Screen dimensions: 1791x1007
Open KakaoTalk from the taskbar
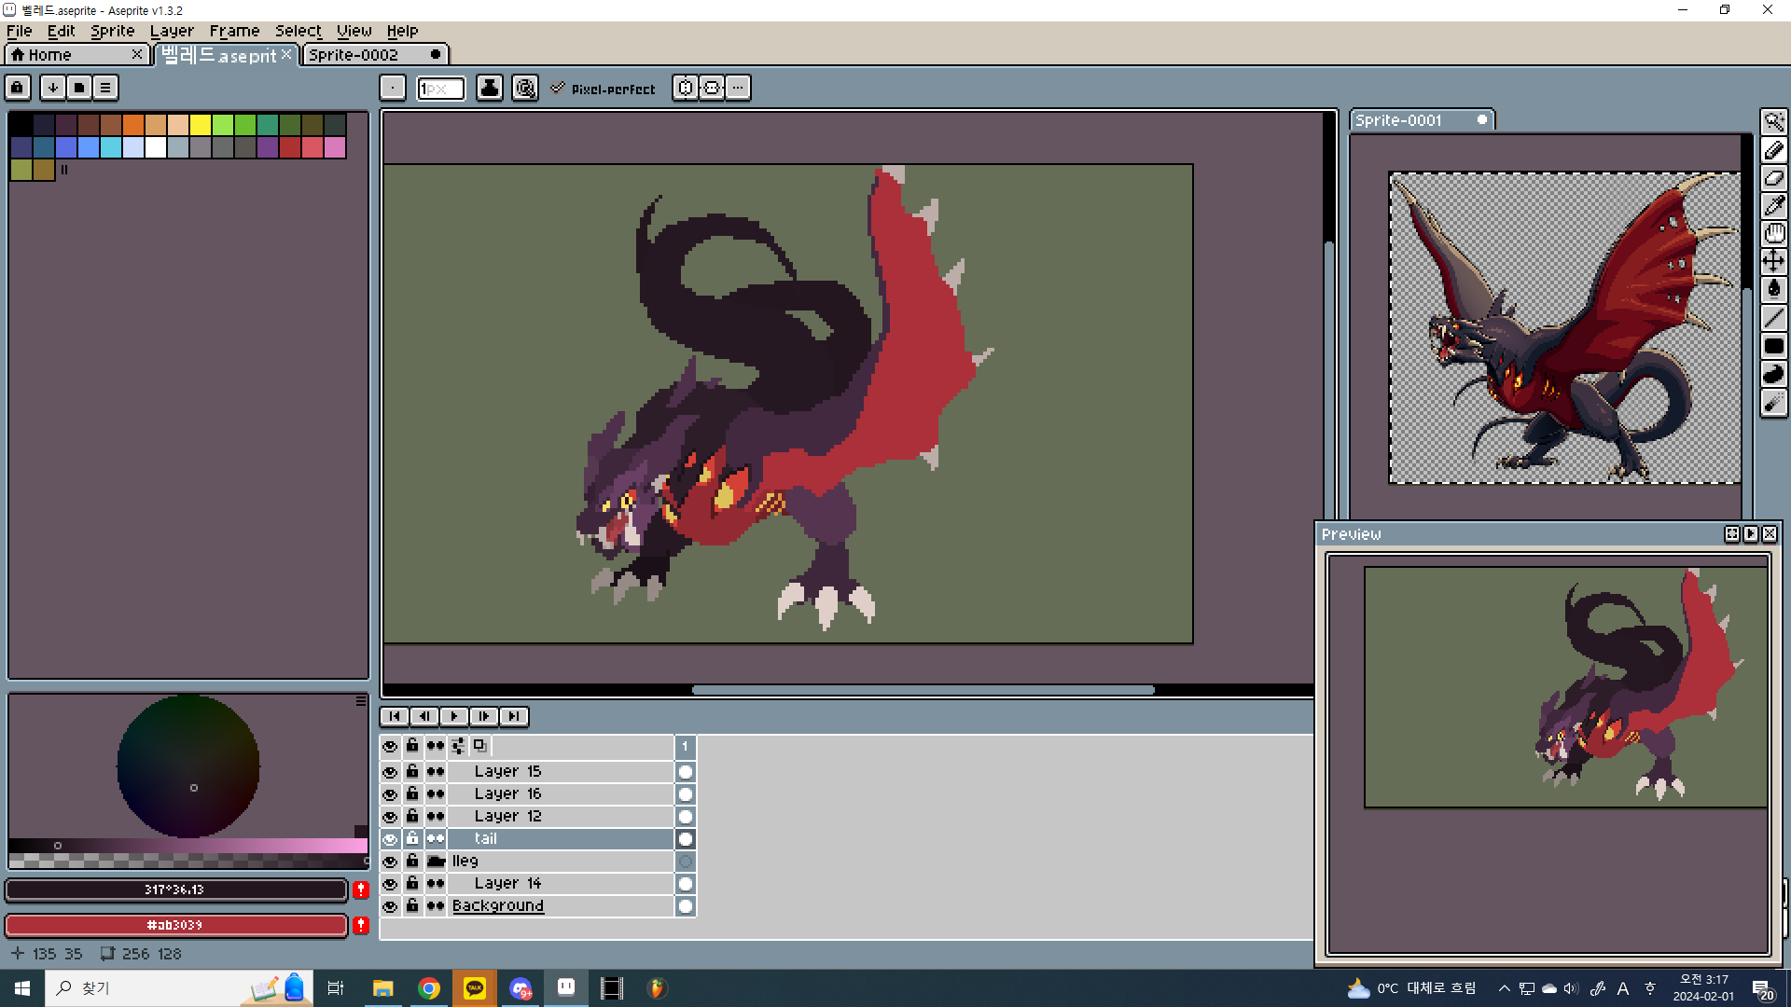click(x=475, y=988)
